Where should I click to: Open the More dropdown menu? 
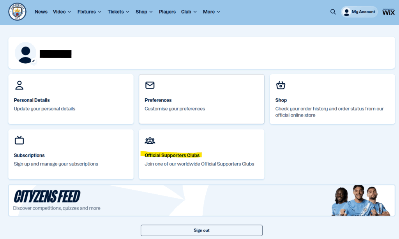coord(212,12)
